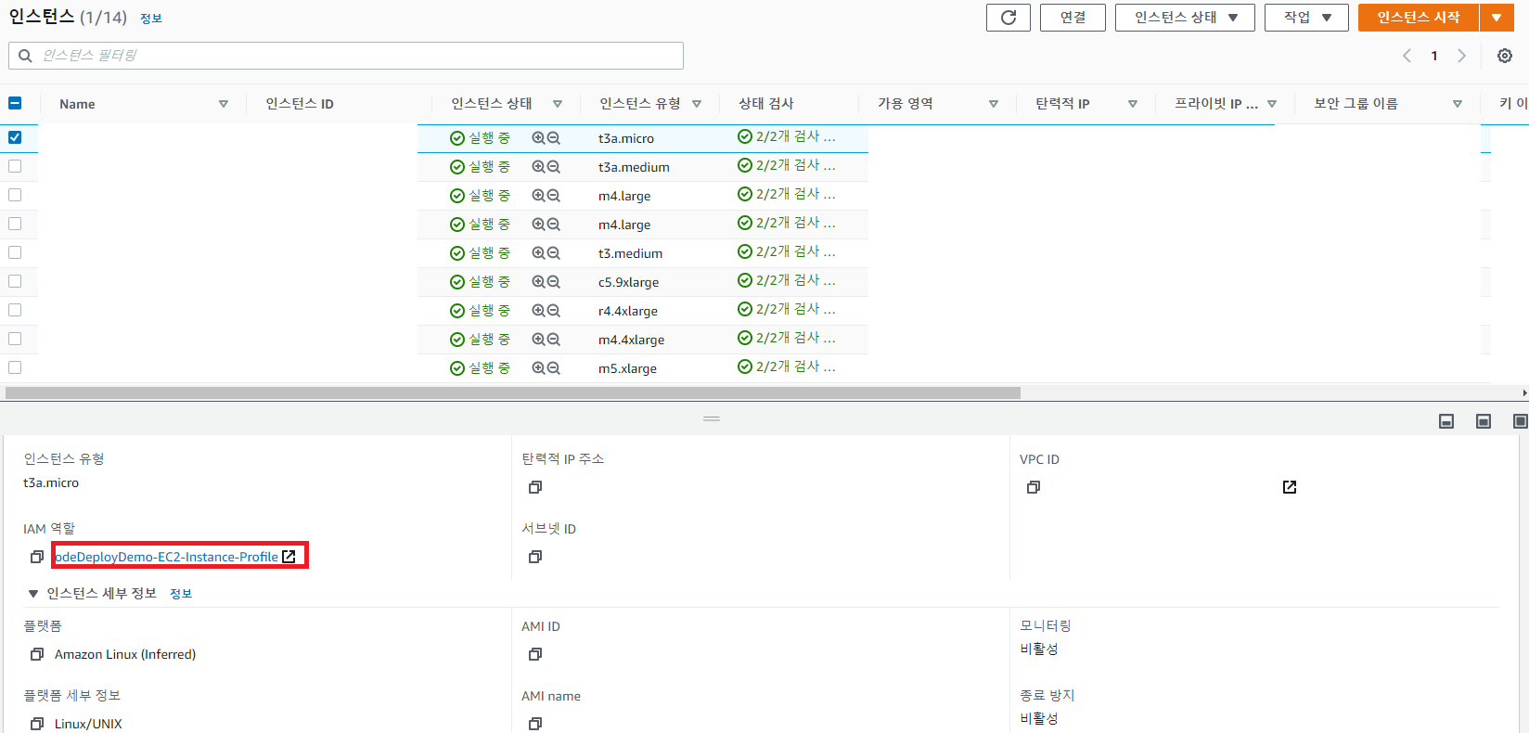Sort by 인스턴스 상태 column arrow
The height and width of the screenshot is (733, 1529).
[558, 104]
